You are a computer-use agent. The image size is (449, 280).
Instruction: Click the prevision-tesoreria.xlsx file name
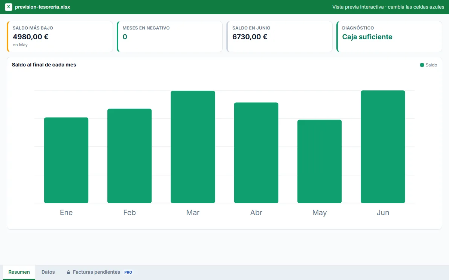click(x=42, y=7)
